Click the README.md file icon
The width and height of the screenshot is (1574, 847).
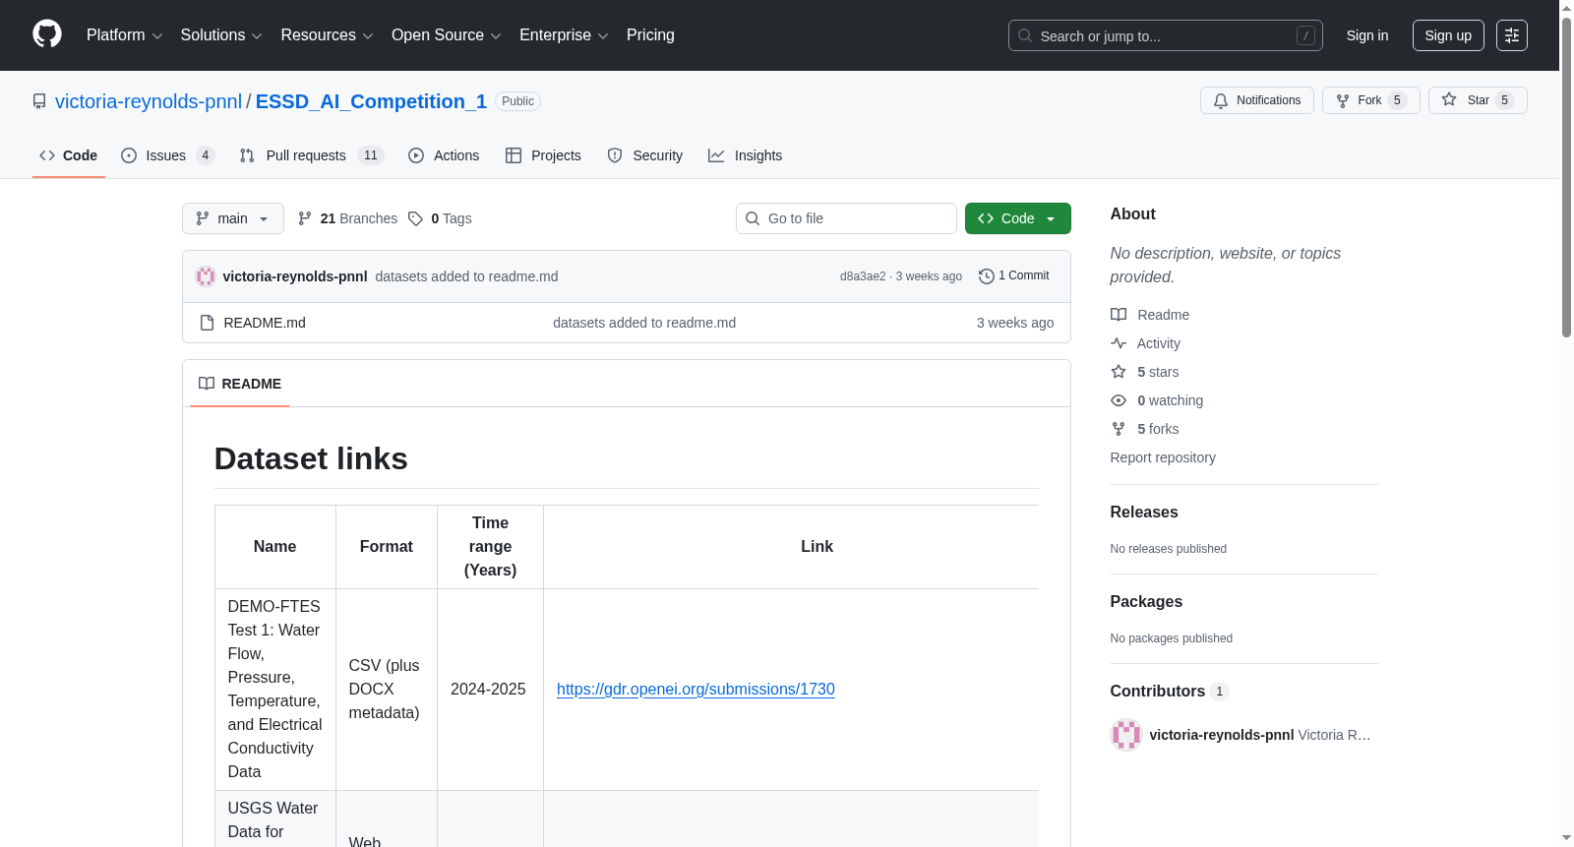click(x=207, y=323)
